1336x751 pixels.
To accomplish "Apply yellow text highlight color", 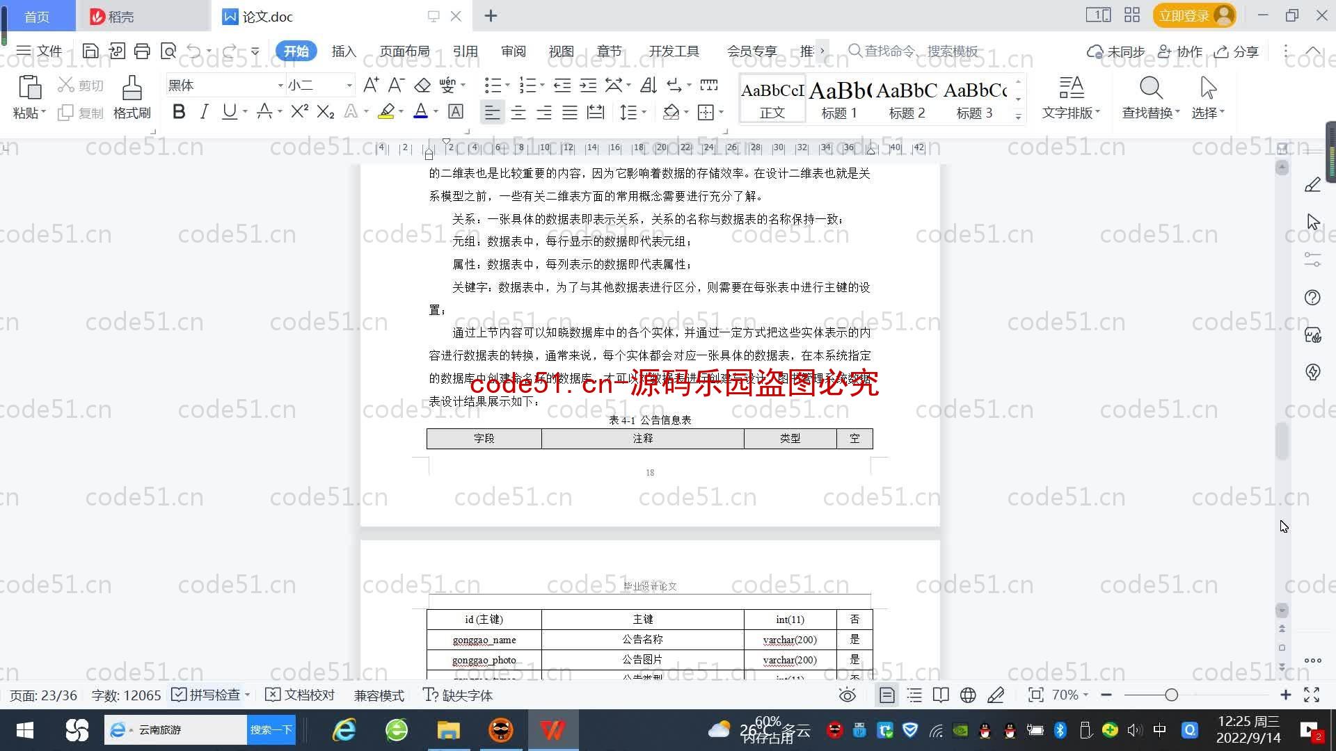I will [386, 111].
